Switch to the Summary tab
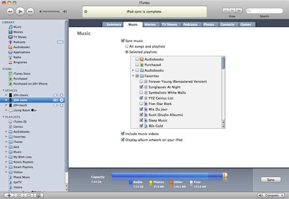This screenshot has height=199, width=289. 114,25
